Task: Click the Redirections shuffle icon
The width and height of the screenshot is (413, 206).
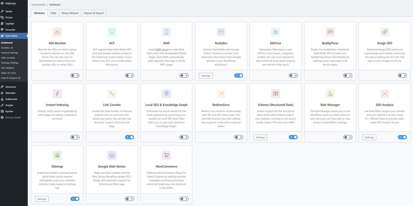Action: (221, 93)
